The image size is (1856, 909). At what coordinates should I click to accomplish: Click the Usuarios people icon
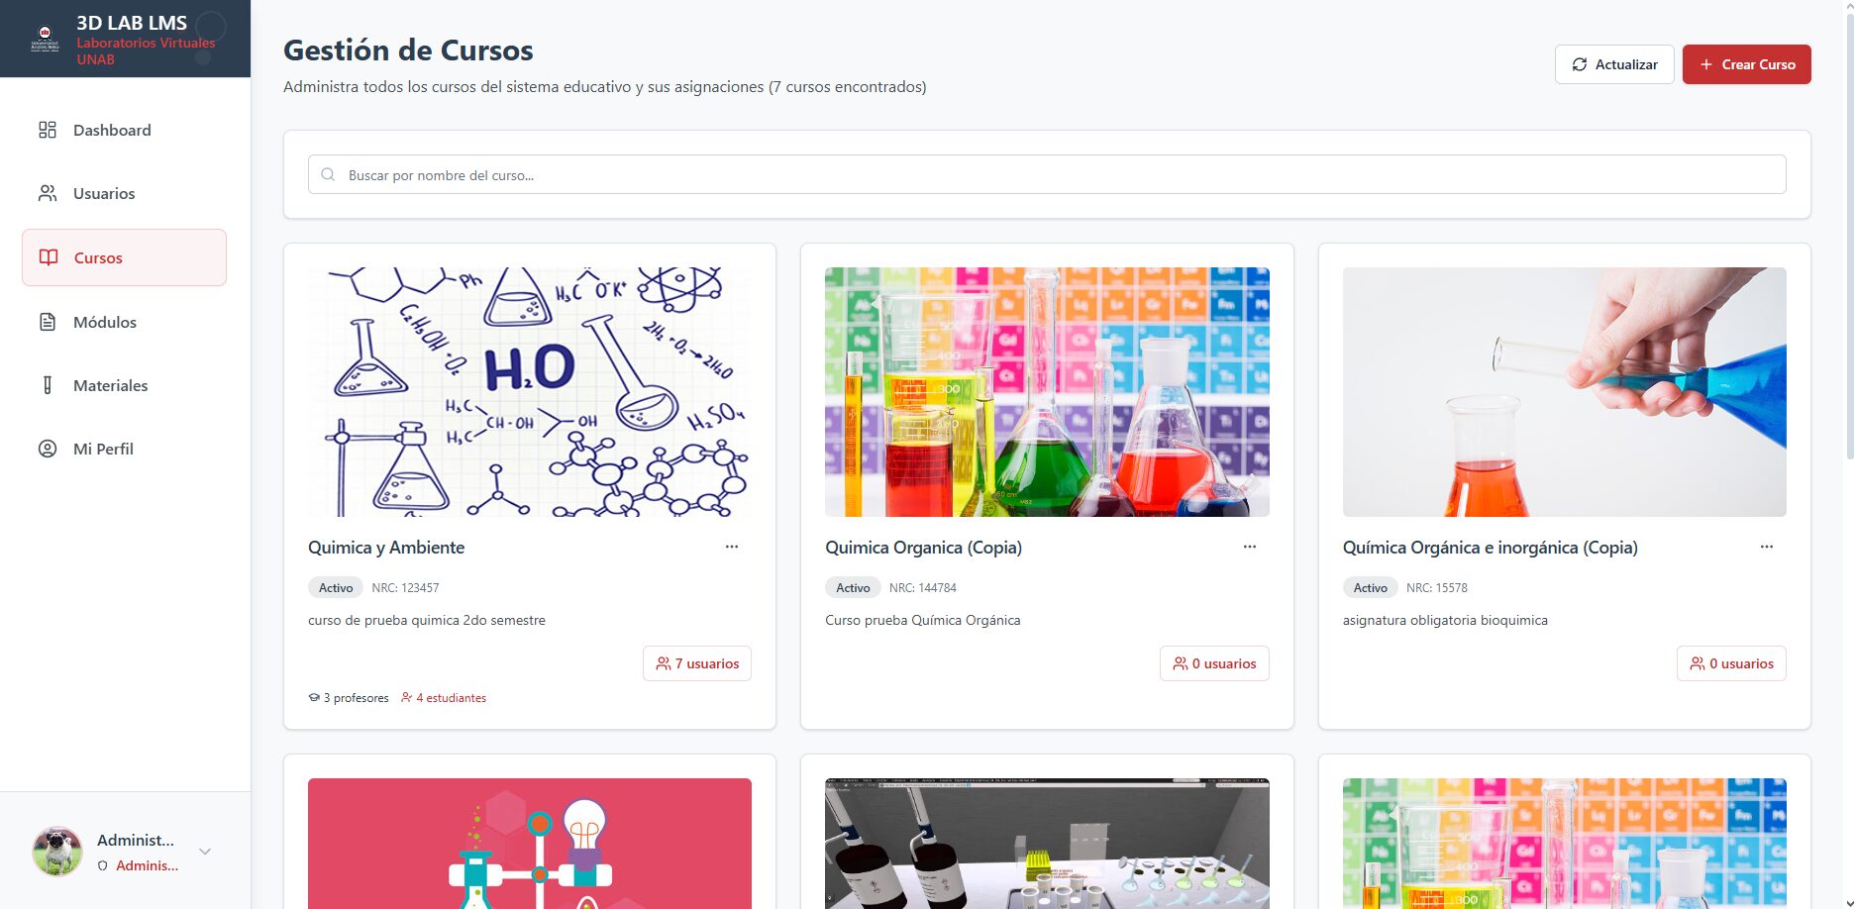48,193
